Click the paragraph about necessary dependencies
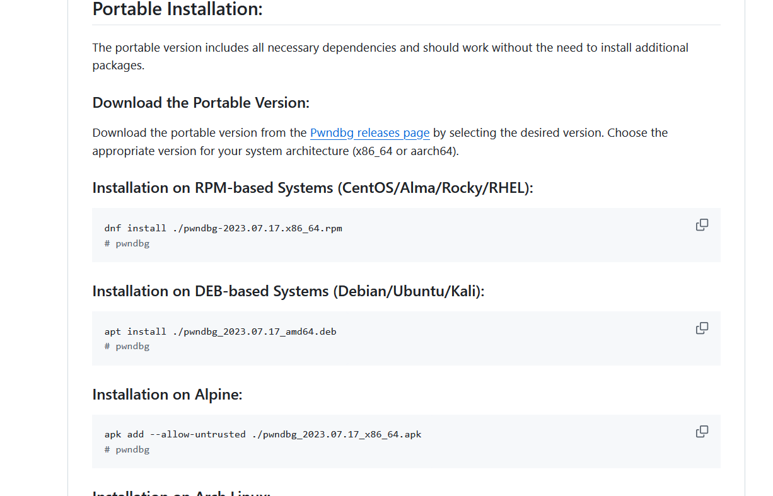Viewport: 773px width, 496px height. pos(390,48)
